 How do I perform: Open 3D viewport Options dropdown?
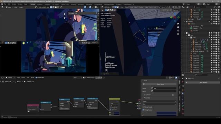pos(176,10)
